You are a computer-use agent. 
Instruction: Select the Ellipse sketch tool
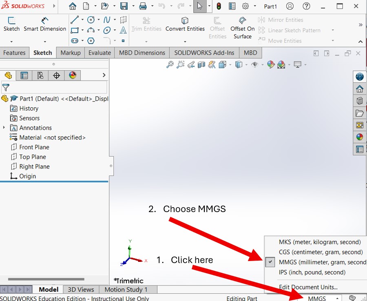pyautogui.click(x=107, y=30)
